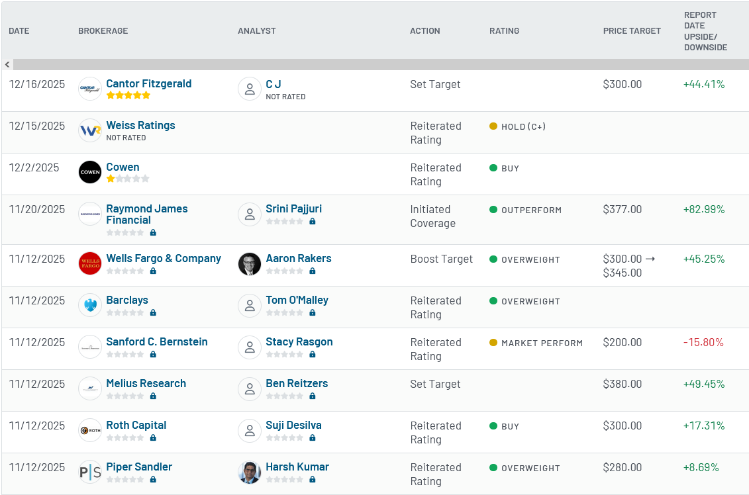Click the Piper Sandler PS logo
The height and width of the screenshot is (495, 749).
[x=90, y=472]
